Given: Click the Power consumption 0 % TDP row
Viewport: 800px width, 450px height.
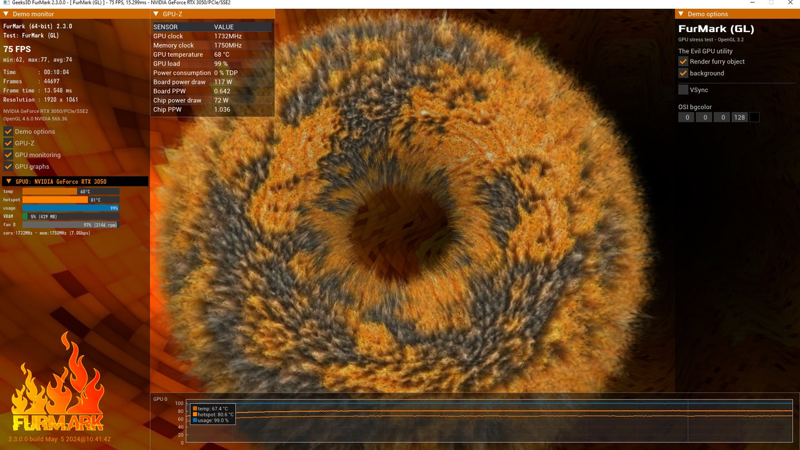Looking at the screenshot, I should tap(213, 73).
